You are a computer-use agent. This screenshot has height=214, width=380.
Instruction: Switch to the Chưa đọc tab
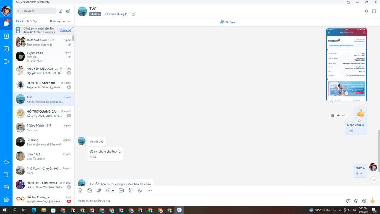click(32, 21)
